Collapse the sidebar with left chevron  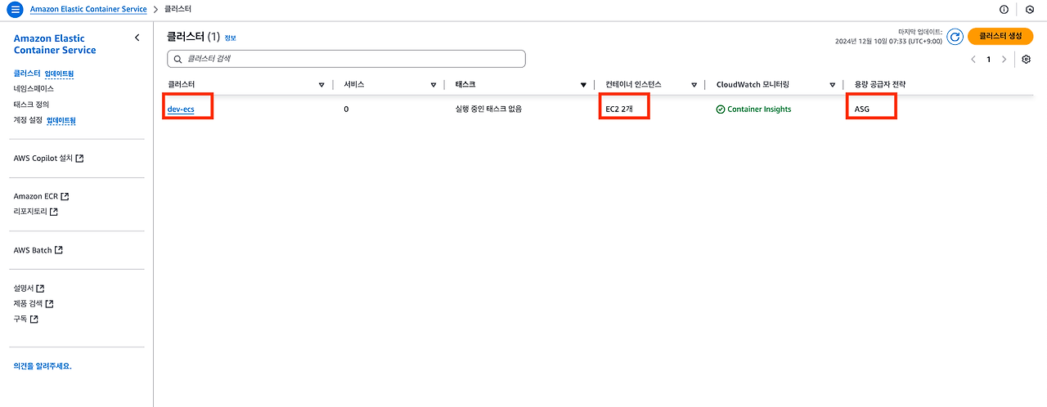[x=137, y=38]
